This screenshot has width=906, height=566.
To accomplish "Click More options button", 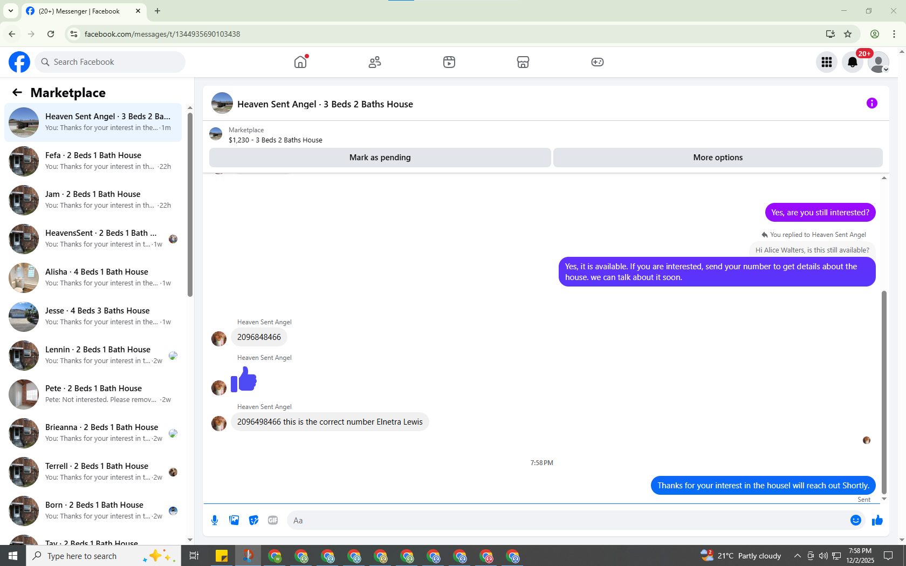I will pos(718,158).
